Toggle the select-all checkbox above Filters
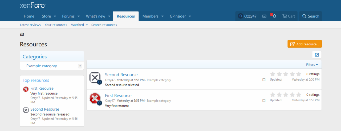 (x=317, y=55)
